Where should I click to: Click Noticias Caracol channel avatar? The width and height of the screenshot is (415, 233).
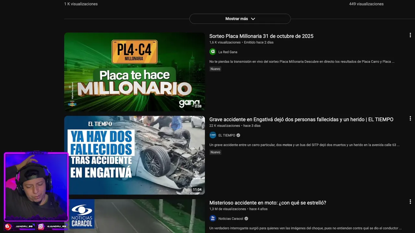click(213, 218)
